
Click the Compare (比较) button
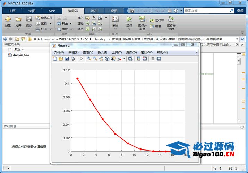click(x=41, y=23)
